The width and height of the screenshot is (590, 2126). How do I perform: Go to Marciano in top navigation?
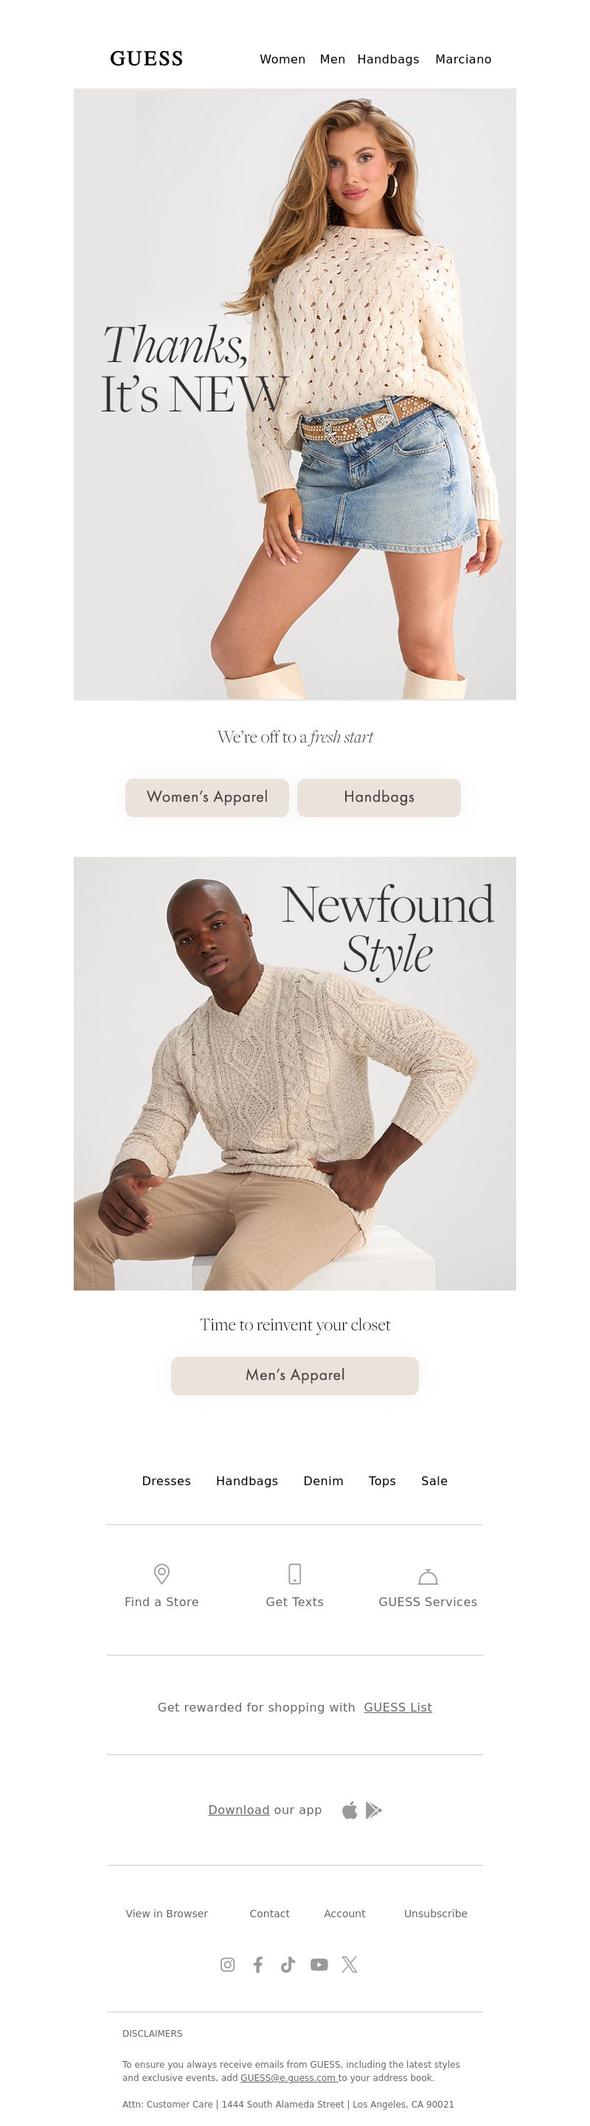point(463,60)
